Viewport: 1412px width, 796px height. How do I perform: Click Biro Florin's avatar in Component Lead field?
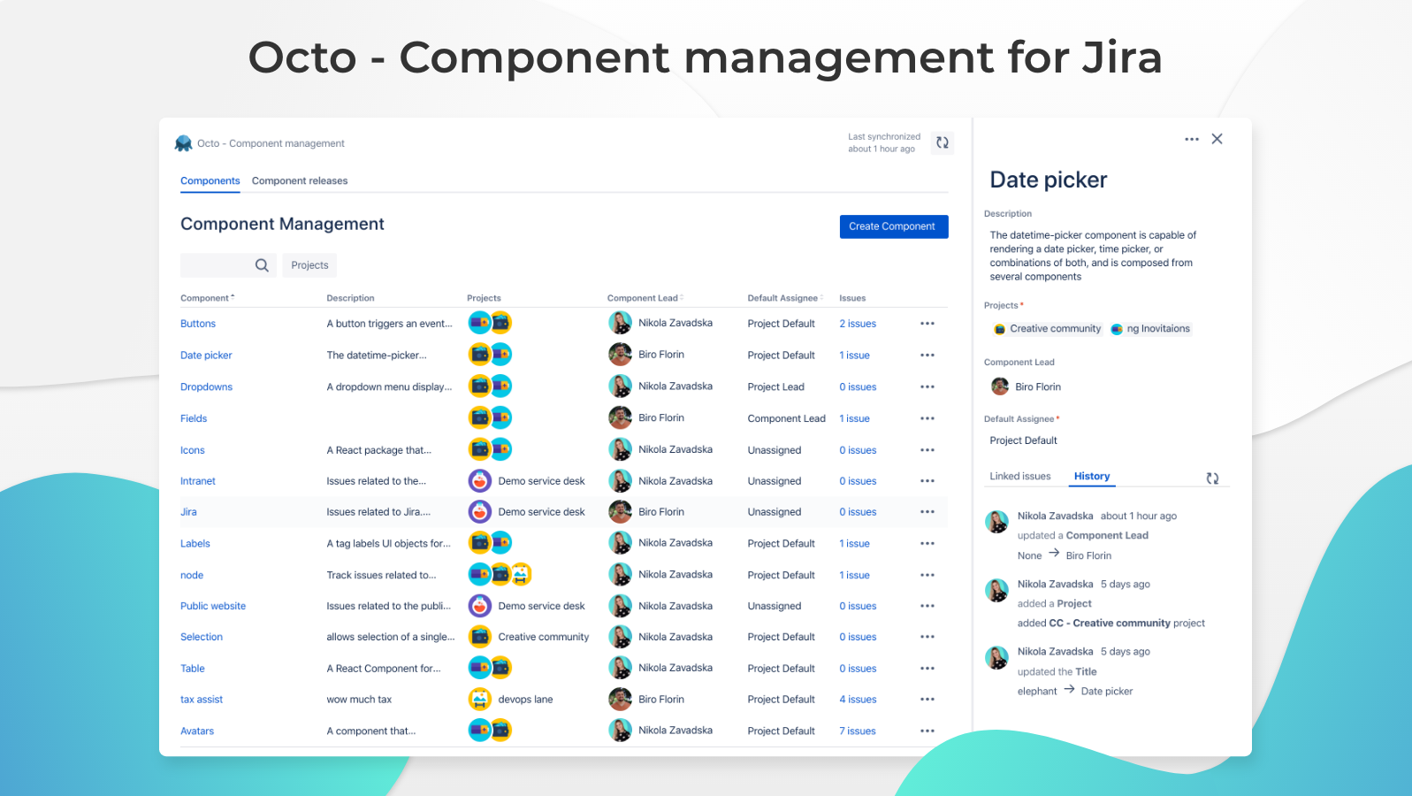(1000, 387)
